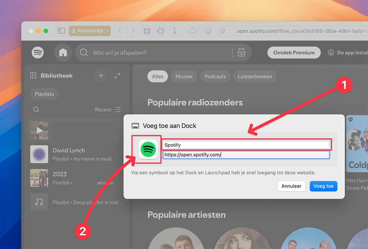
Task: Click the Spotify name field in dialog
Action: click(246, 145)
